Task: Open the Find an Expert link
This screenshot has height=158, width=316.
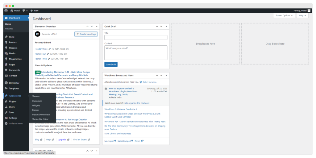Action: tap(80, 139)
